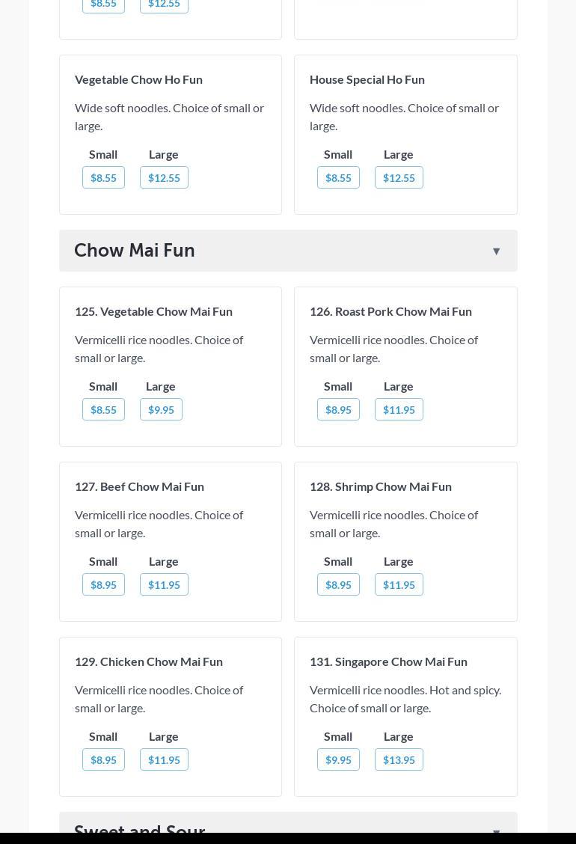Order large Shrimp Chow Mai Fun $11.95

(399, 585)
